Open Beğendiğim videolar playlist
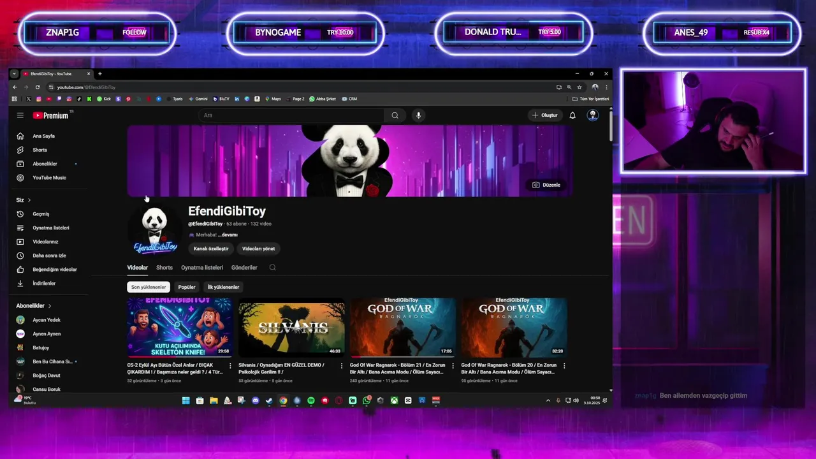Viewport: 816px width, 459px height. 54,270
